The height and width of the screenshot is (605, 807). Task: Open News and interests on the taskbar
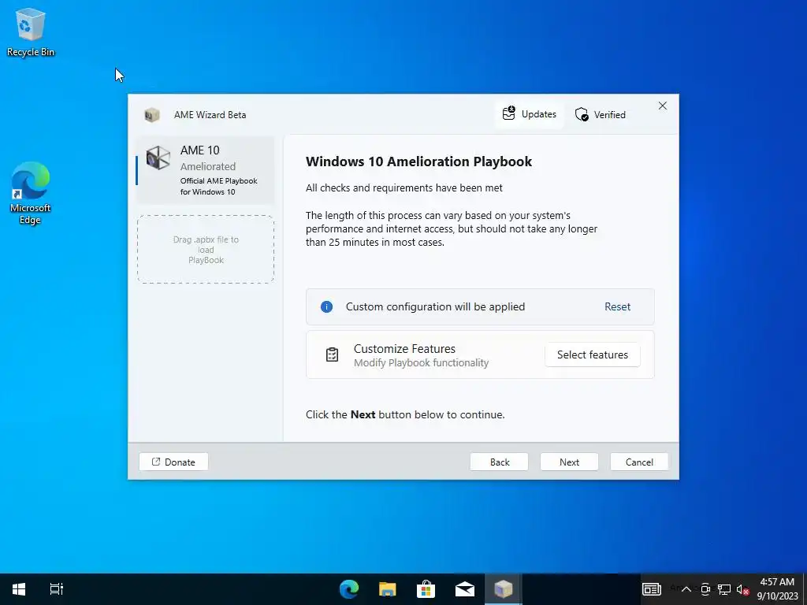click(x=652, y=589)
